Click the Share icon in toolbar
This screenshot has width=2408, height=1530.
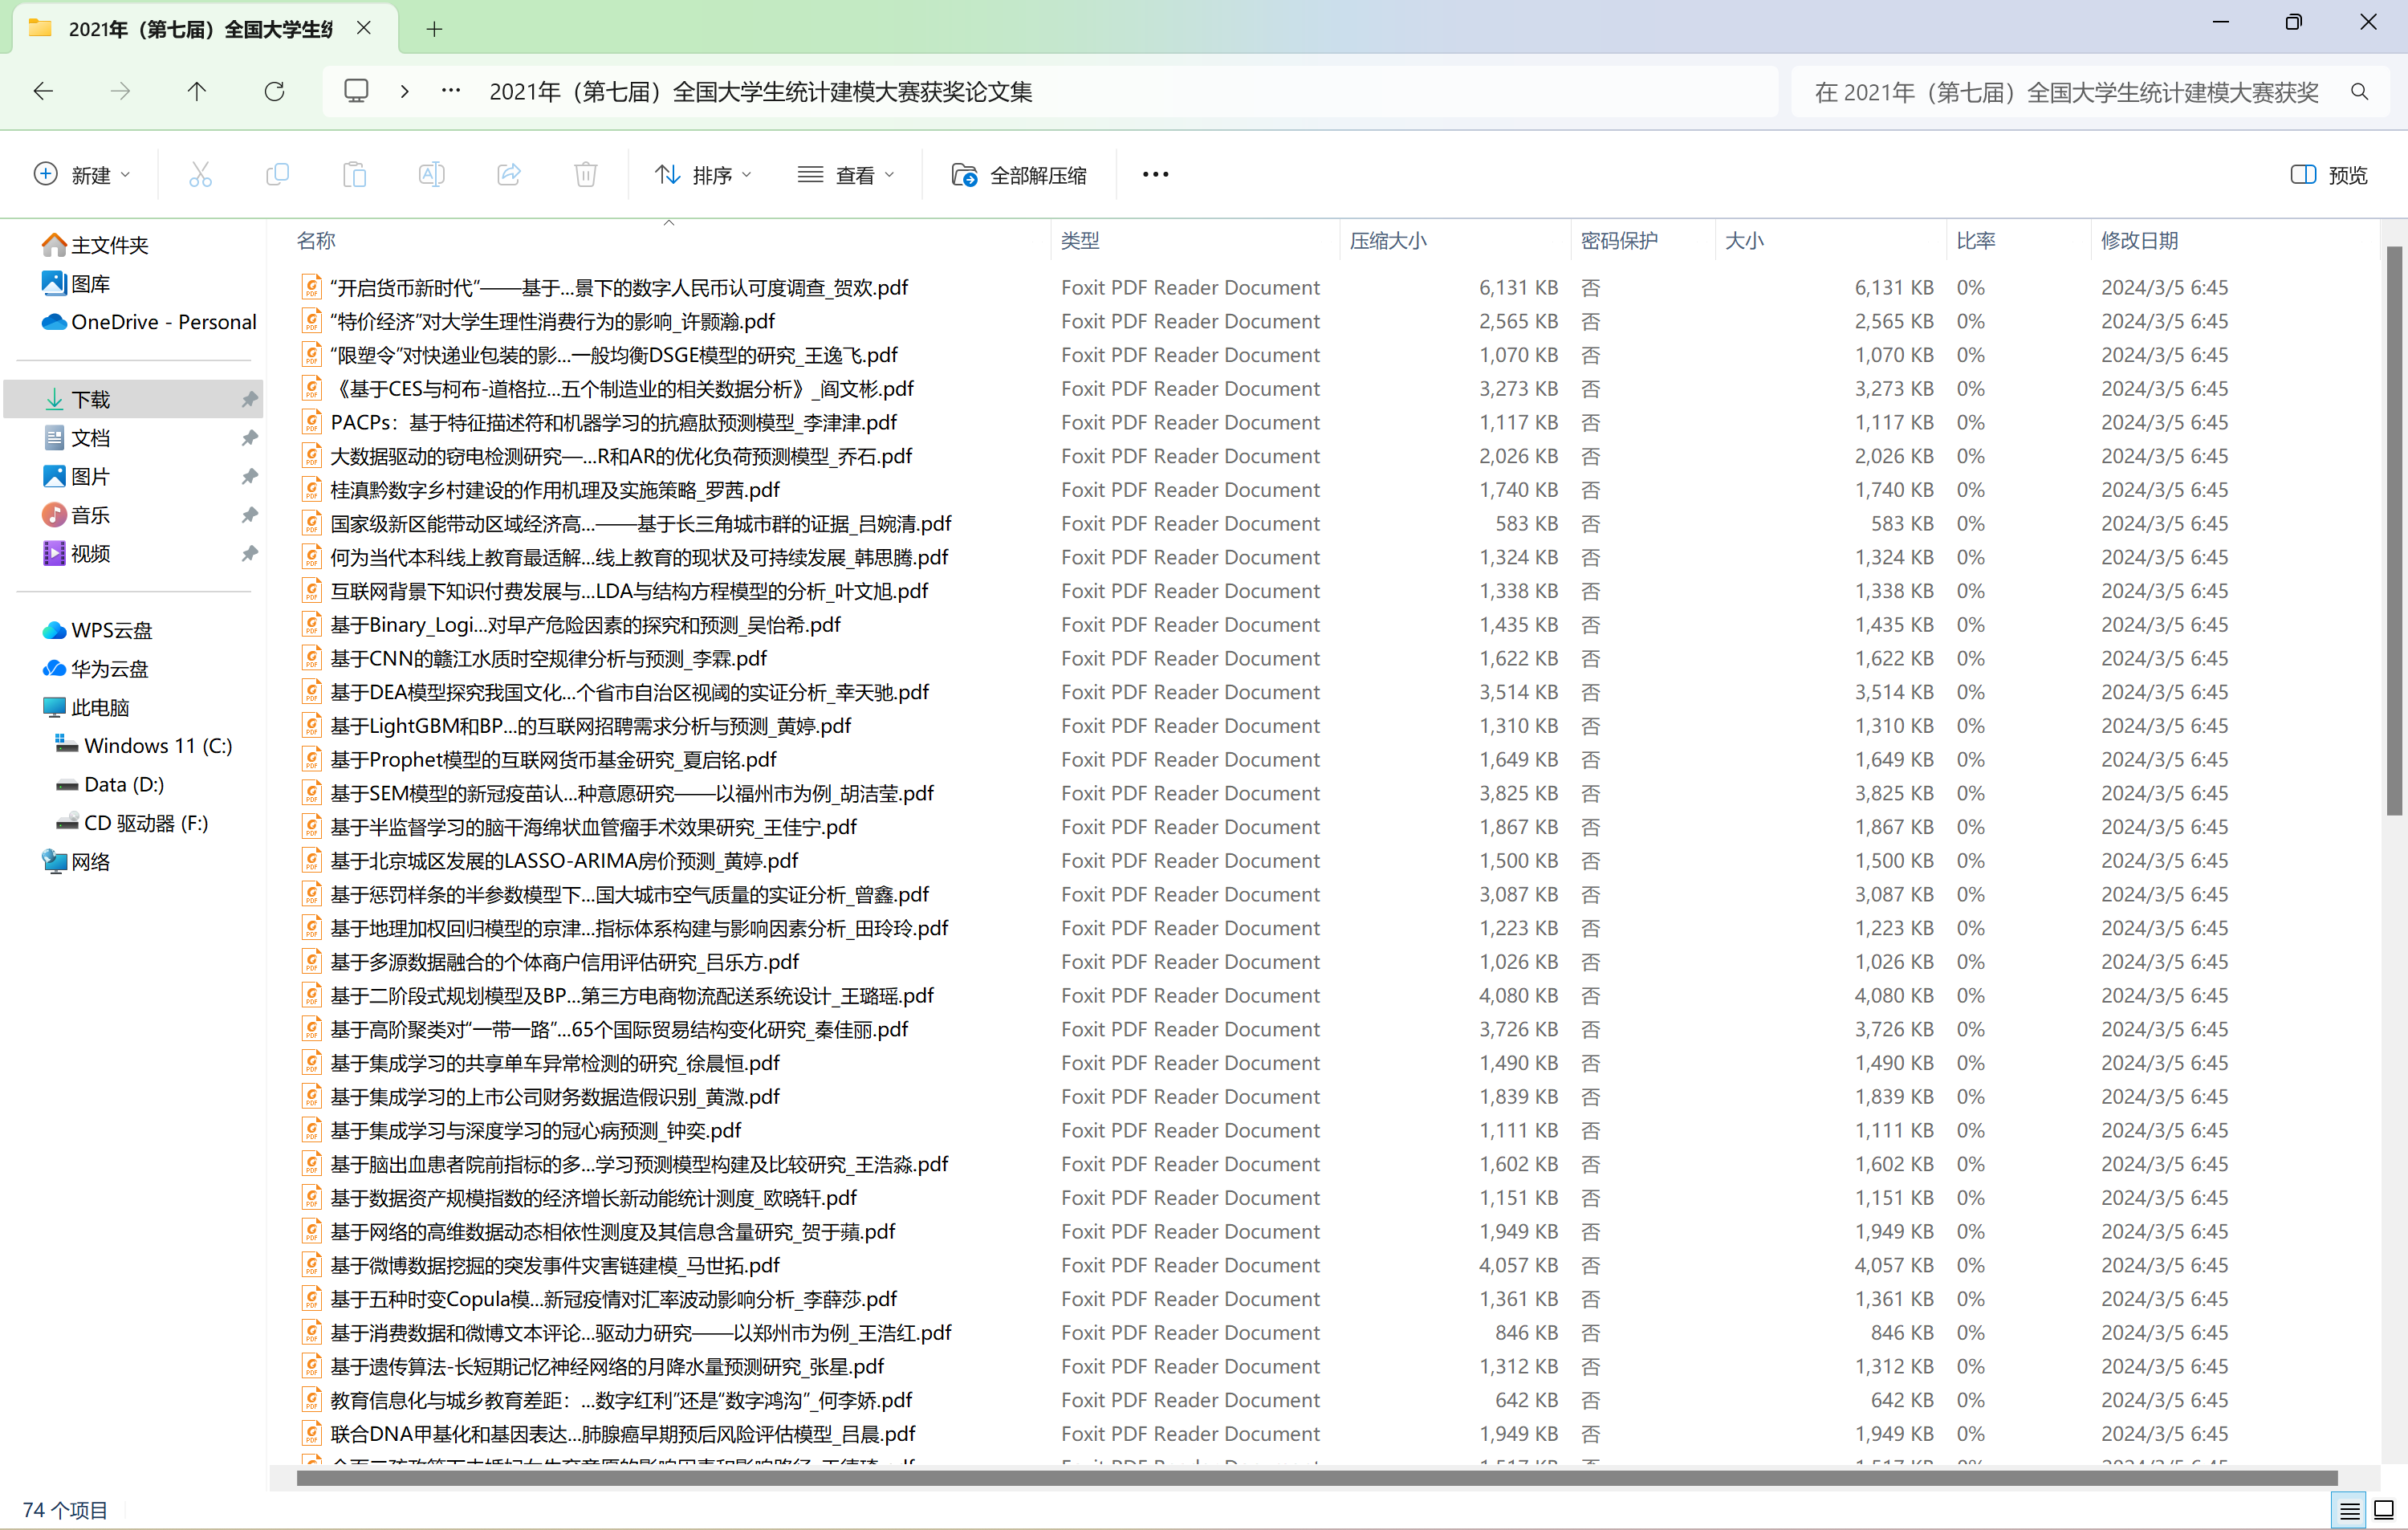509,175
